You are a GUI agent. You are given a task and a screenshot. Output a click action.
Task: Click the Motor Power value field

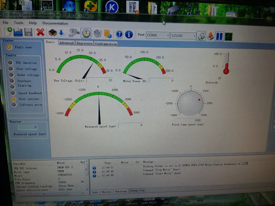[x=161, y=81]
